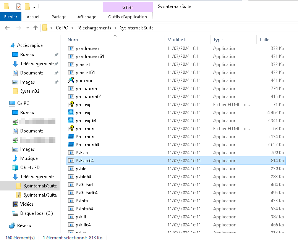Sort files by the Nom column header

click(x=73, y=40)
